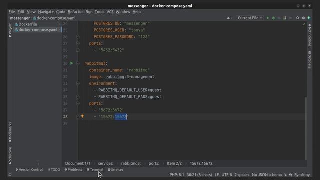Viewport: 320px width, 180px height.
Task: Click the intention lightbulb on line 38
Action: point(82,116)
